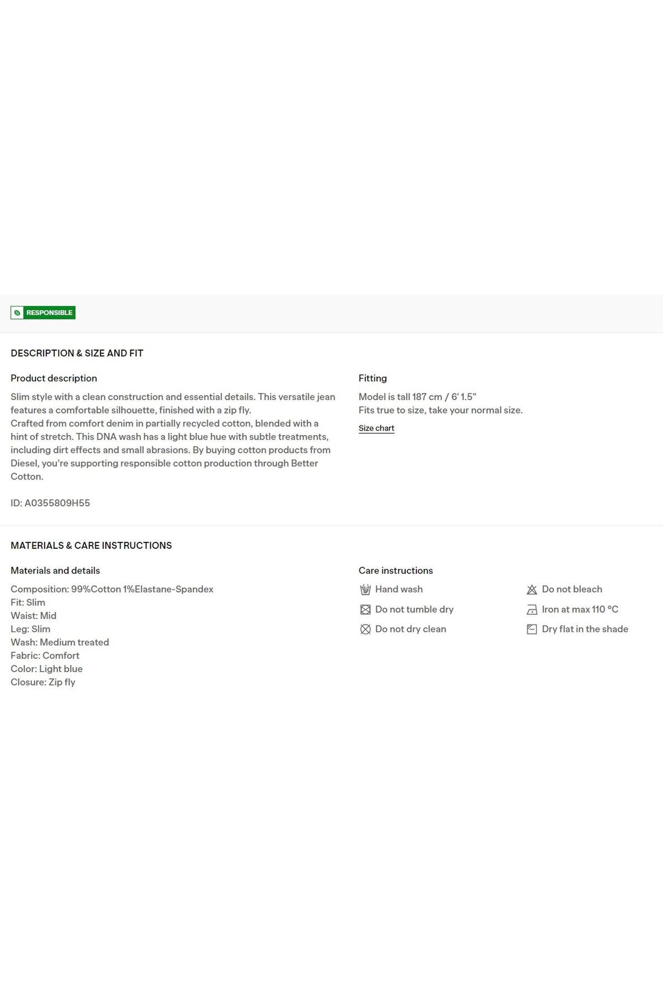
Task: Select the Materials & Care Instructions heading
Action: point(91,545)
